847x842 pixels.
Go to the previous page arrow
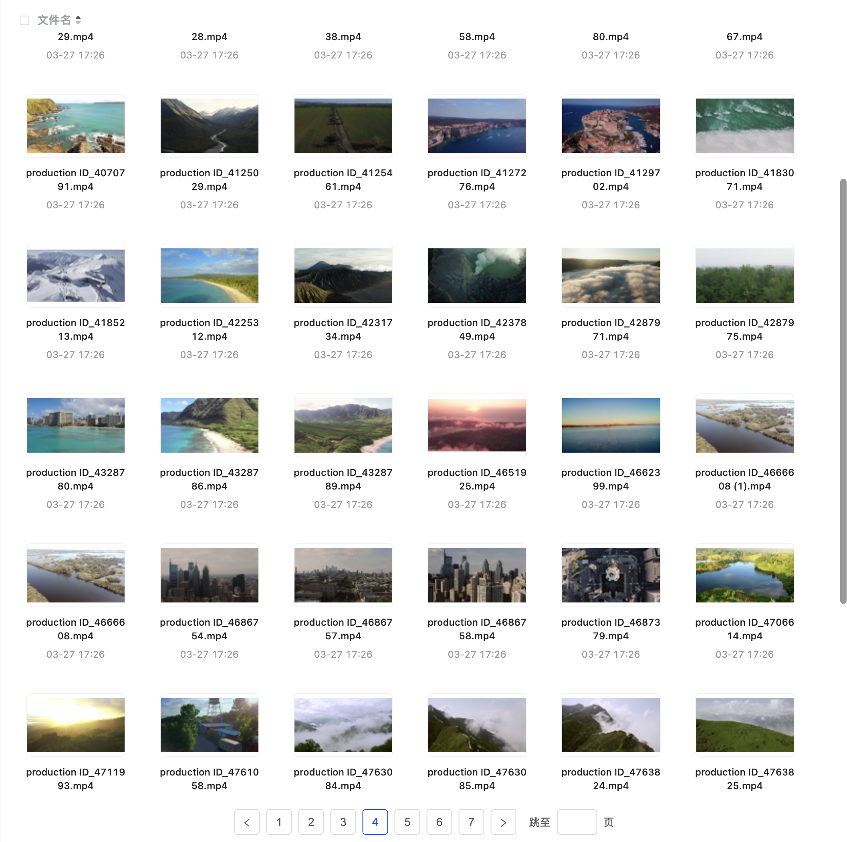coord(247,822)
